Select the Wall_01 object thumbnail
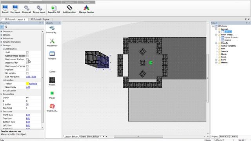The width and height of the screenshot is (251, 141). coord(52,80)
